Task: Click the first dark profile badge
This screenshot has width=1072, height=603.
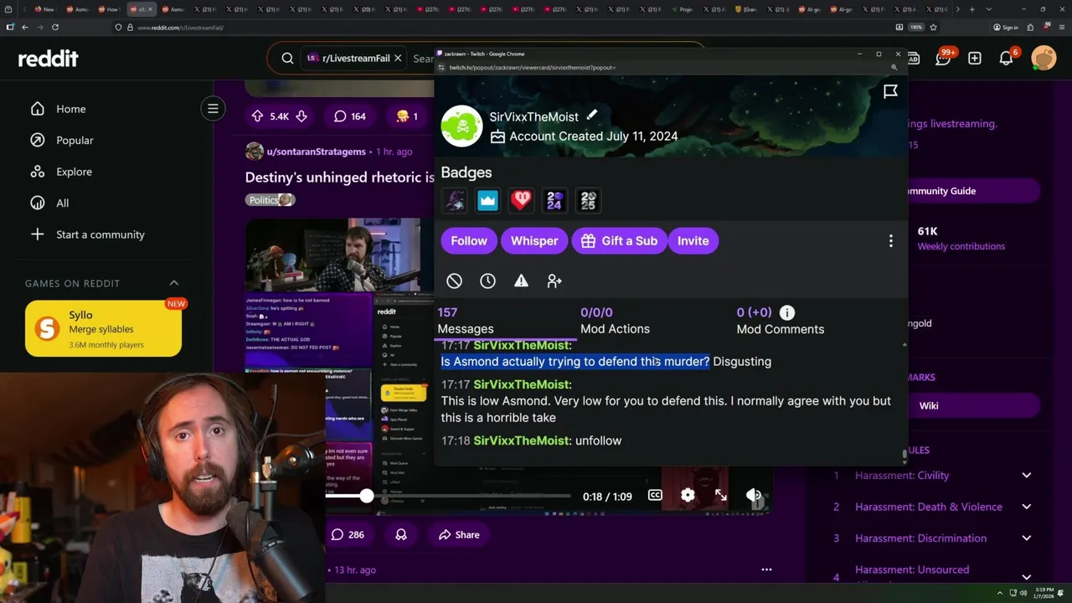Action: click(x=455, y=200)
